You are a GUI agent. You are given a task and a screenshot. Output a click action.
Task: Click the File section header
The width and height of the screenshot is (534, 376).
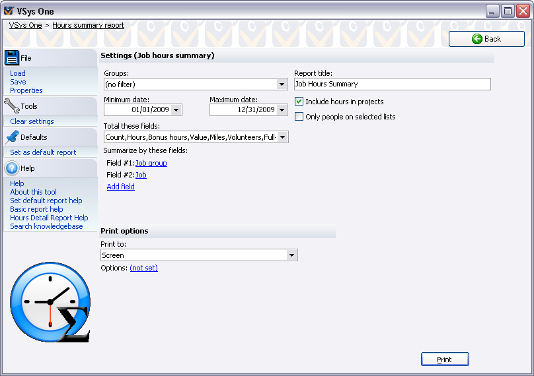pos(50,58)
